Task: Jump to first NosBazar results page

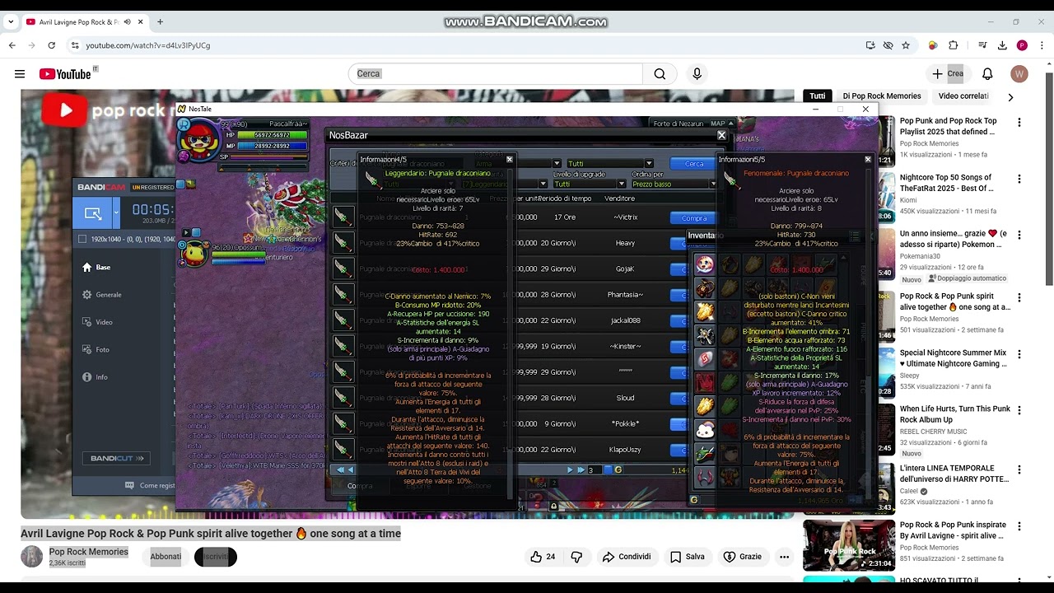Action: (340, 469)
